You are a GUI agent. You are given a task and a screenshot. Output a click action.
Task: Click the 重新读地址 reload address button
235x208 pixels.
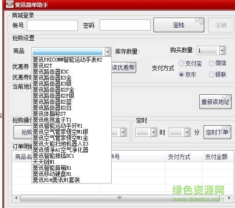(216, 102)
